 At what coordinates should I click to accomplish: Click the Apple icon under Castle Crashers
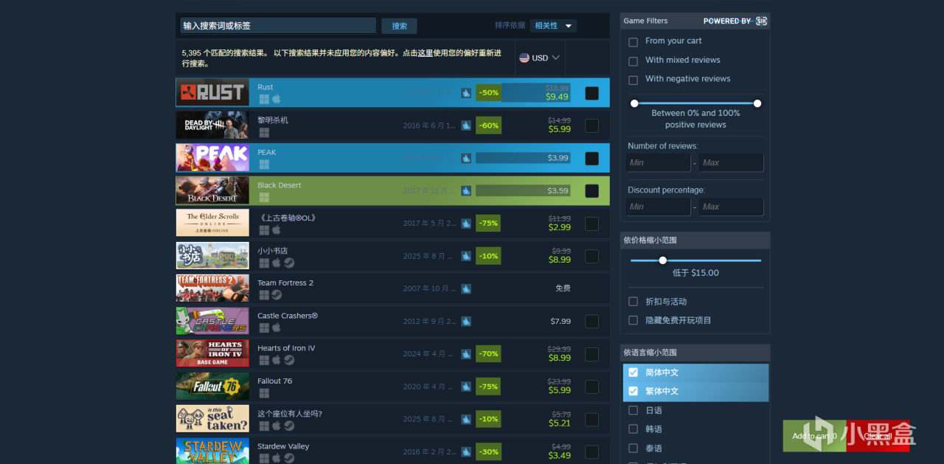point(277,328)
